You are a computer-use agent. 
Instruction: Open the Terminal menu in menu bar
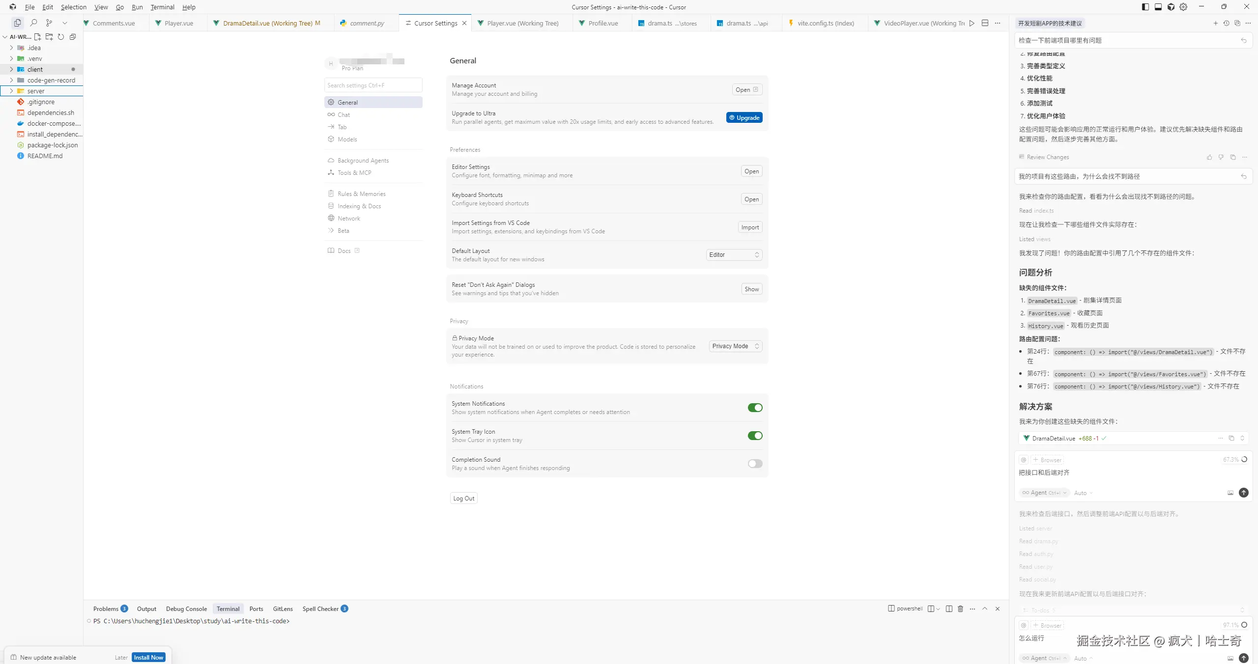click(x=162, y=7)
